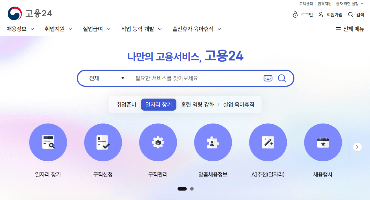Click the AI추천(일자리) magic wand icon
The height and width of the screenshot is (200, 370).
(x=268, y=142)
